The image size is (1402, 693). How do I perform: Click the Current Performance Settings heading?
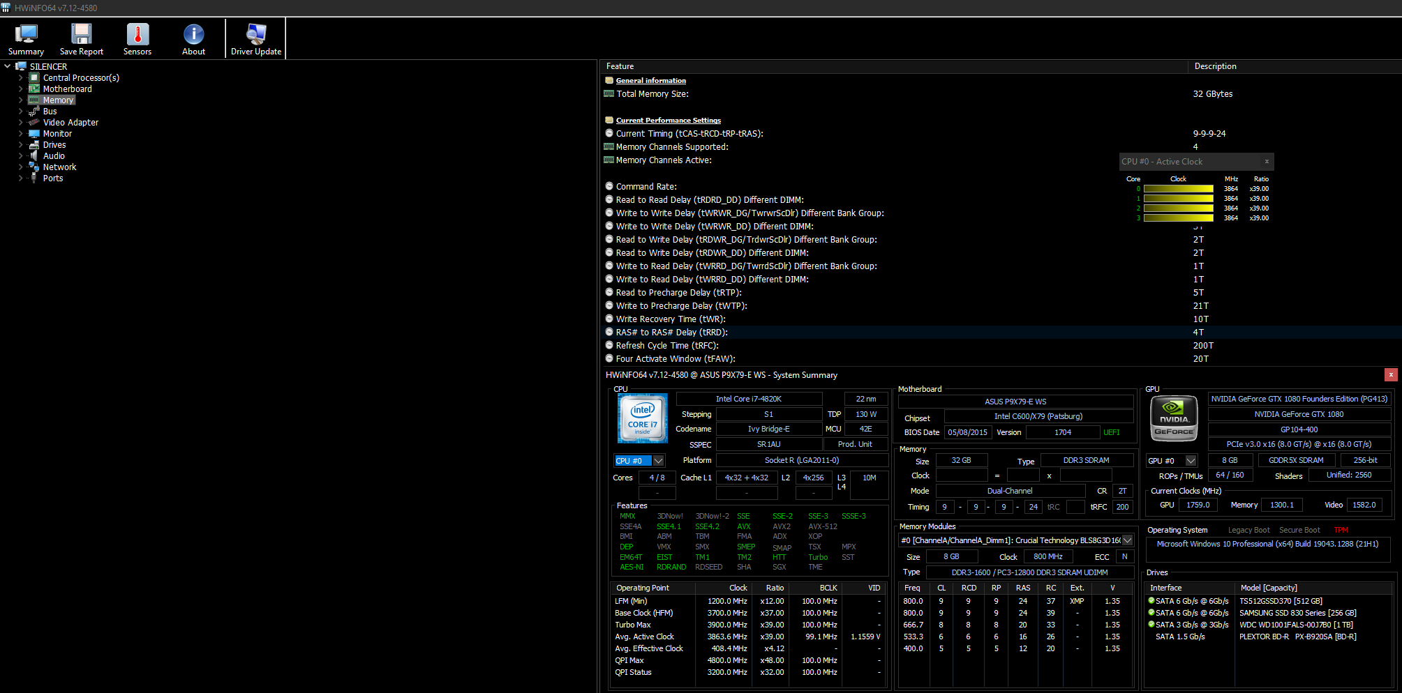(x=669, y=121)
